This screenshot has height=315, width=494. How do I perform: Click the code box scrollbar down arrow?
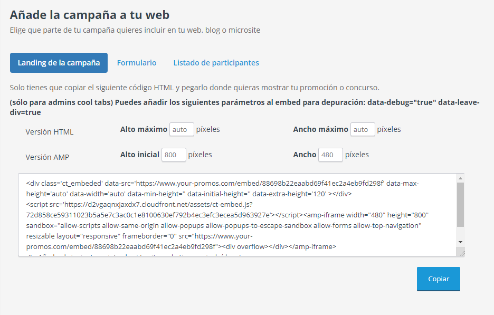[x=460, y=242]
